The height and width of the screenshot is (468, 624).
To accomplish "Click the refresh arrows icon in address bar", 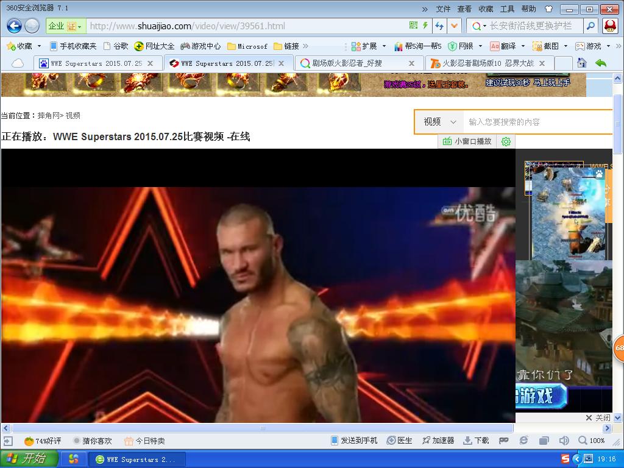I will (x=439, y=26).
